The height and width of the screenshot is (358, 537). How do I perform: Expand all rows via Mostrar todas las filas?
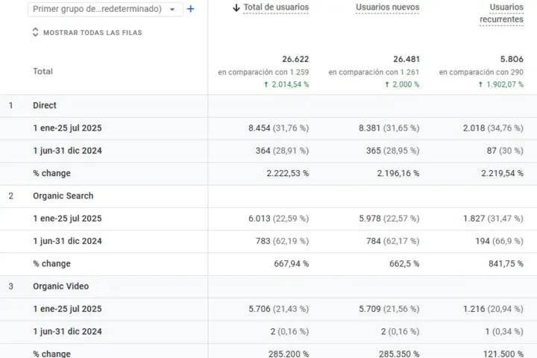click(x=87, y=33)
